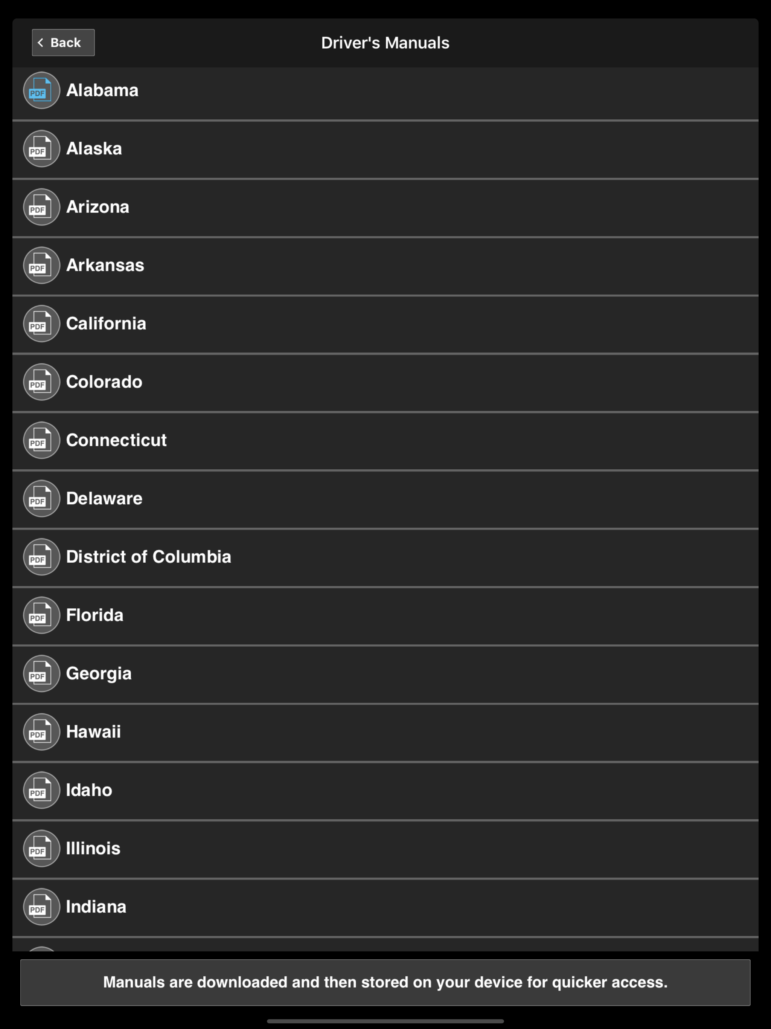This screenshot has width=771, height=1029.
Task: Click the Alaska PDF document icon
Action: click(x=41, y=148)
